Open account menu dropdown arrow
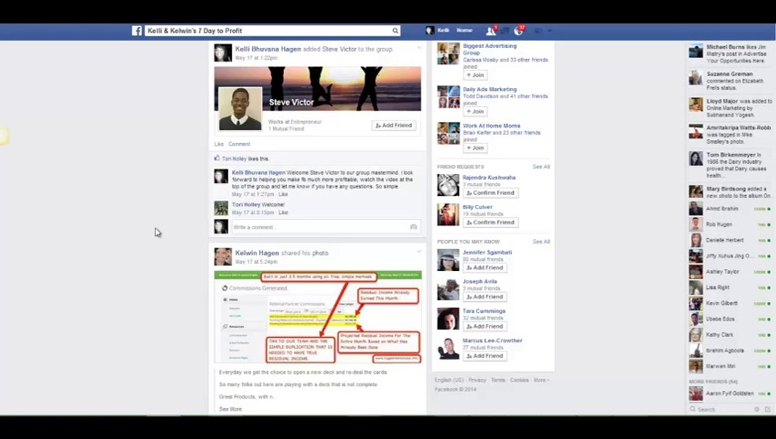Viewport: 776px width, 439px height. tap(550, 30)
